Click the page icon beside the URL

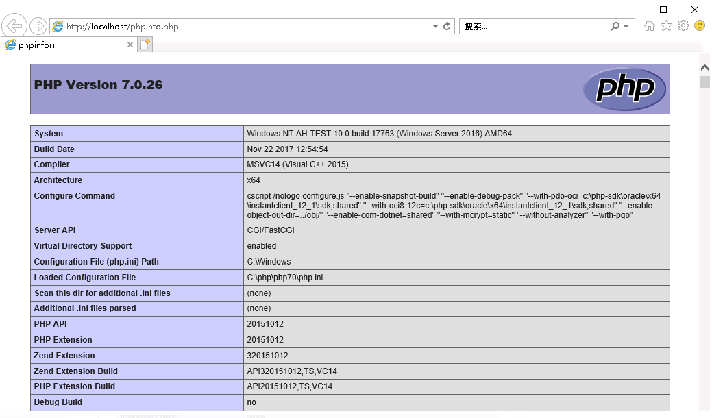58,27
